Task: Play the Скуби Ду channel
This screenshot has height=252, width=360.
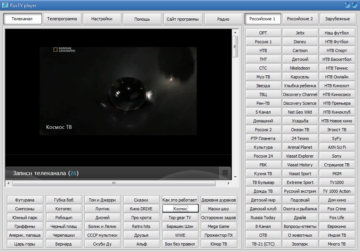Action: [x=102, y=244]
